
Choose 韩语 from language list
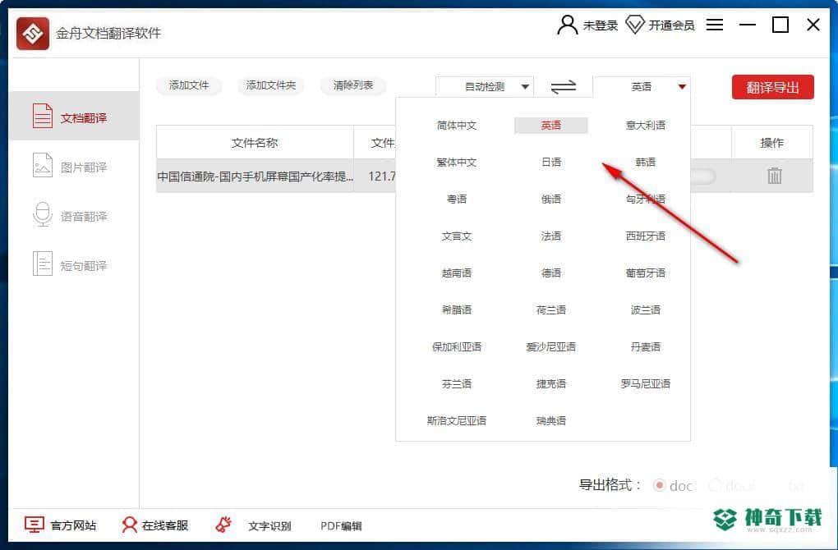(x=646, y=163)
